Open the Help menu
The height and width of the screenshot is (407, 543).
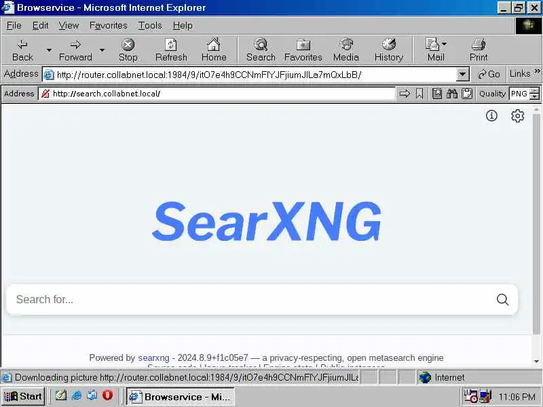coord(183,26)
